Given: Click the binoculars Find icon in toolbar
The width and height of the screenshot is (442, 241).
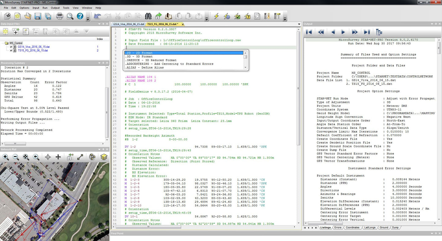Looking at the screenshot, I should tap(148, 16).
